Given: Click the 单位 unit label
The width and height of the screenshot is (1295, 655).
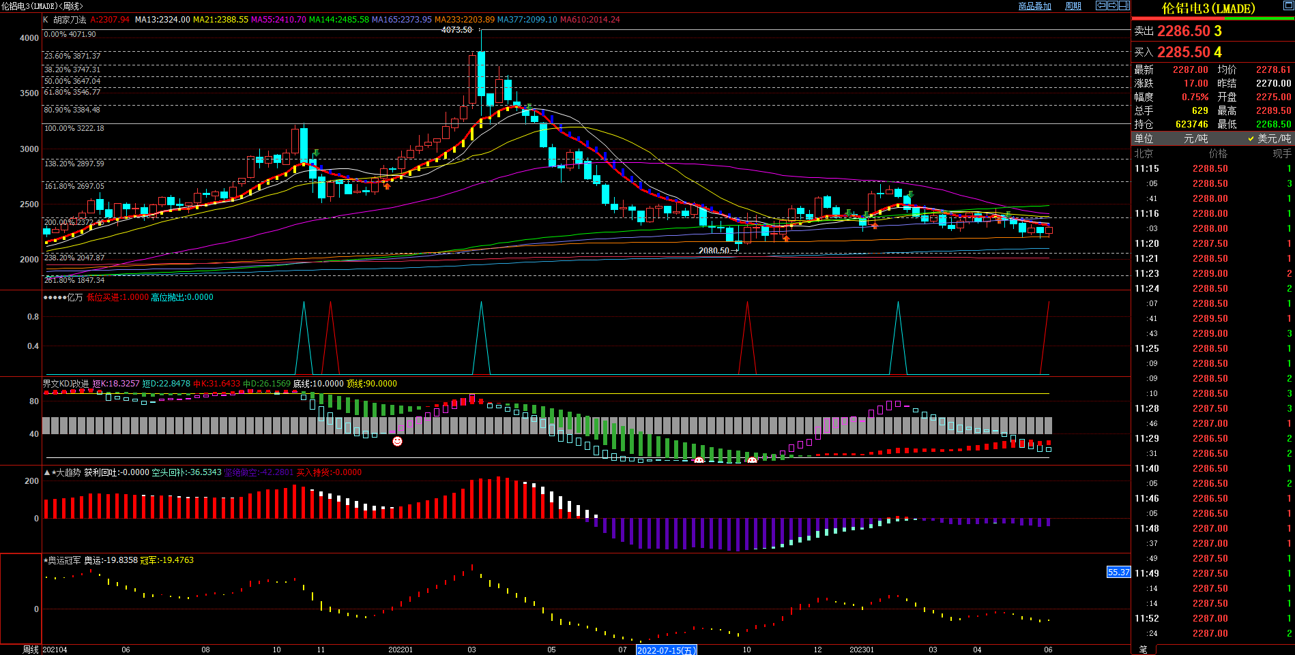Looking at the screenshot, I should (x=1144, y=138).
